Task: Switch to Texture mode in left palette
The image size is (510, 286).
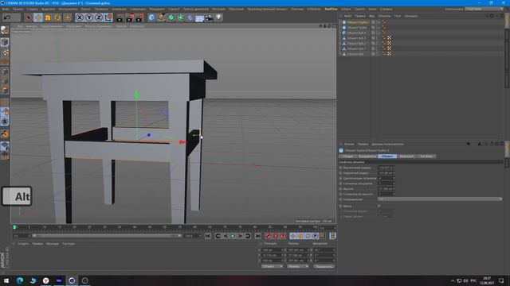Action: 5,52
